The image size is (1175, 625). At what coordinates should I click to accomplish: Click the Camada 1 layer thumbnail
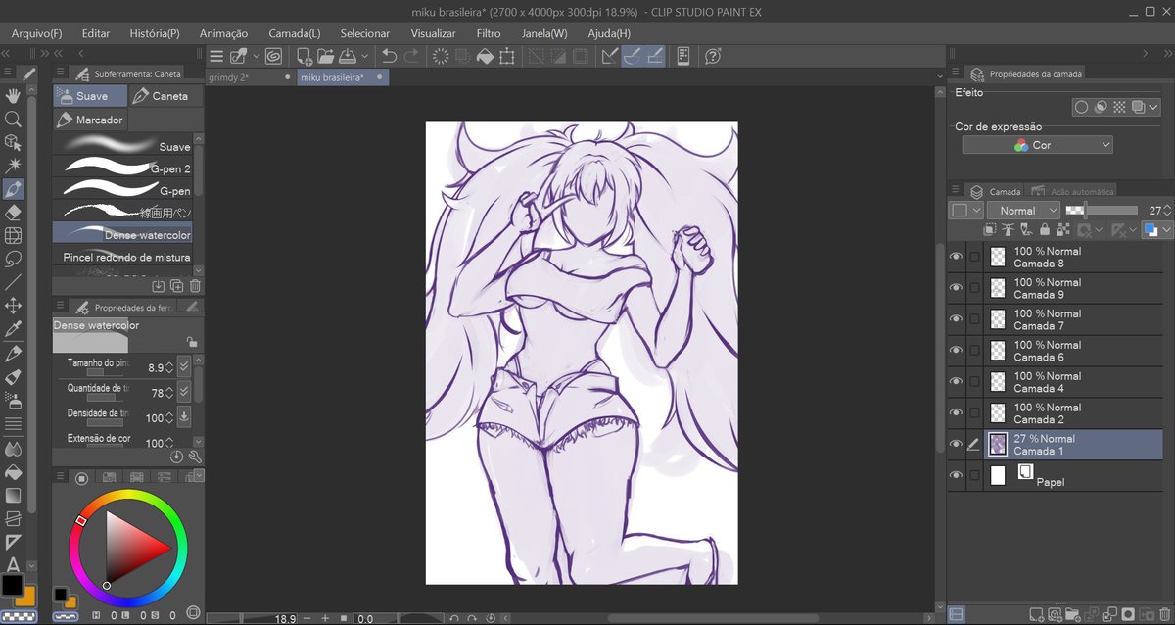tap(998, 445)
